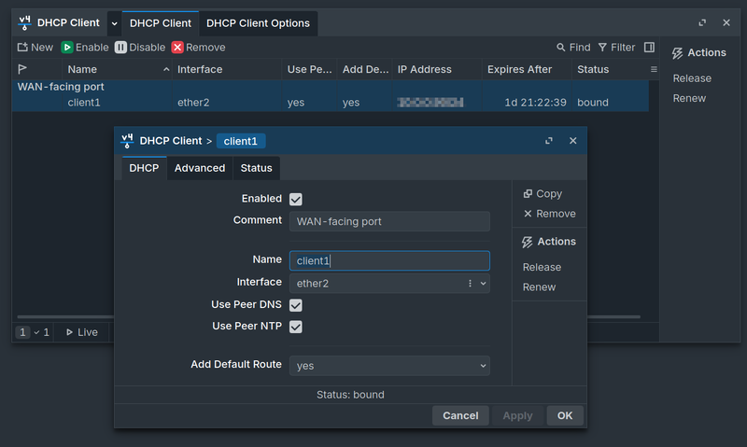Viewport: 747px width, 447px height.
Task: Click the three-dot menu in Interface field
Action: coord(470,284)
